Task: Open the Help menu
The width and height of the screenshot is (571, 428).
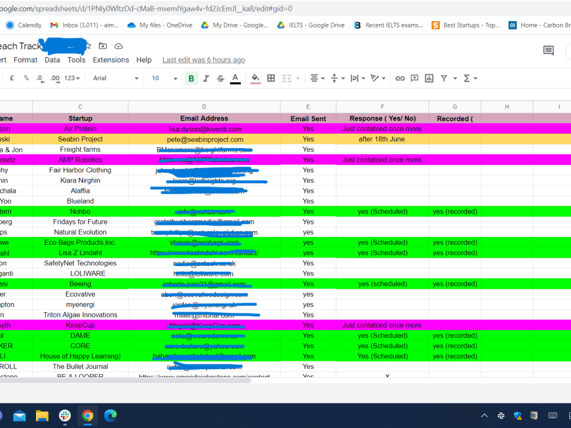Action: pos(144,60)
